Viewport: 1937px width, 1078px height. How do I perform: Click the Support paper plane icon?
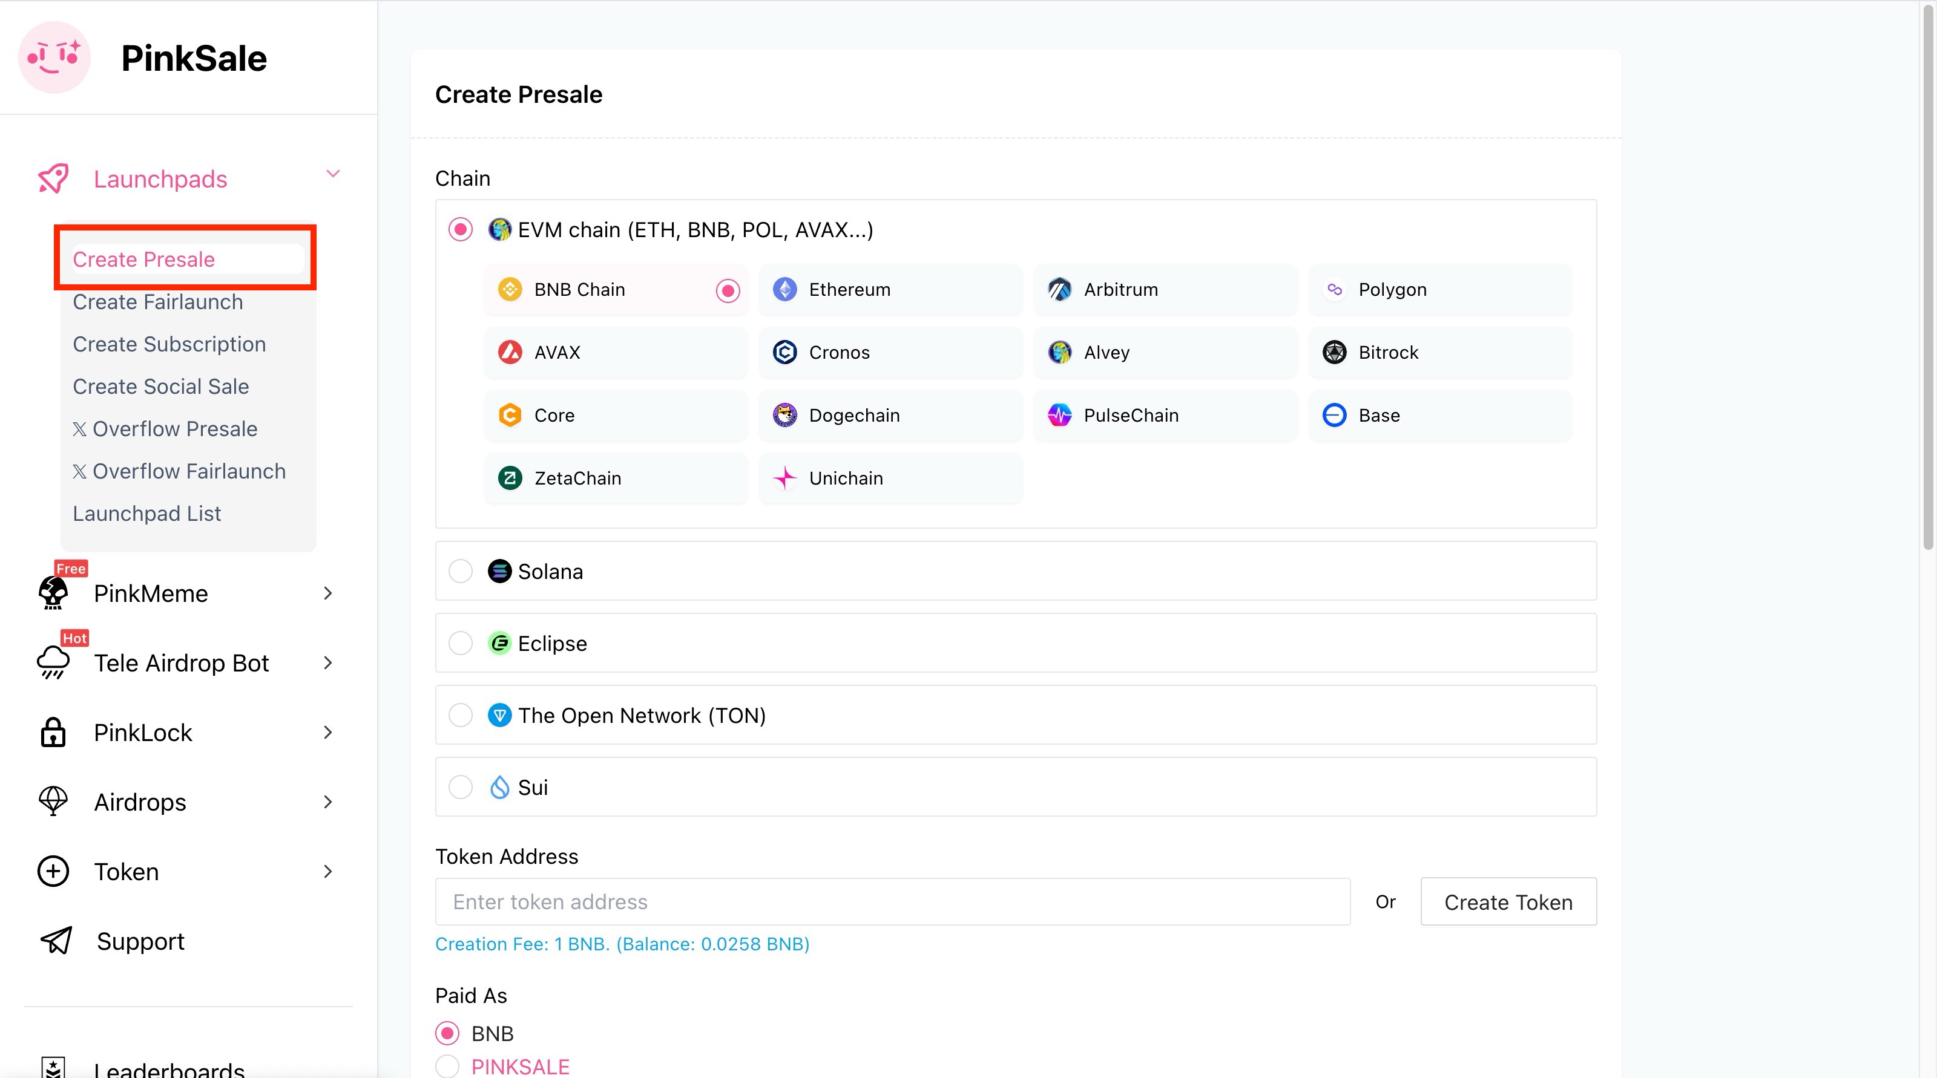[x=56, y=941]
